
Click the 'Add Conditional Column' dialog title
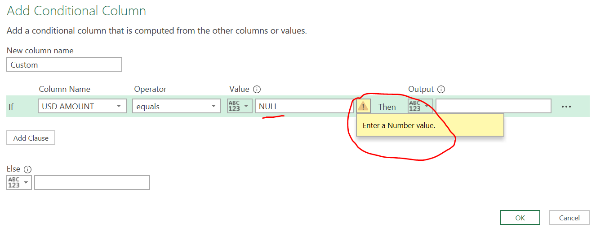[76, 11]
